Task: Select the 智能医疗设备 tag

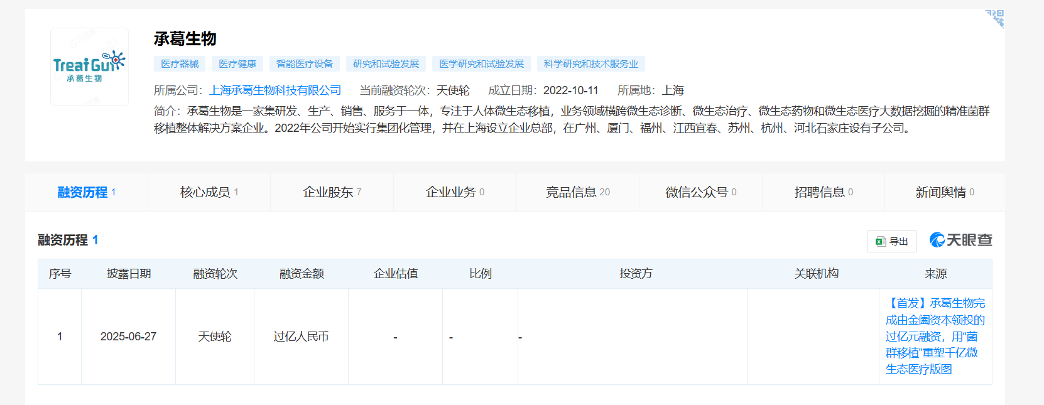Action: (305, 64)
